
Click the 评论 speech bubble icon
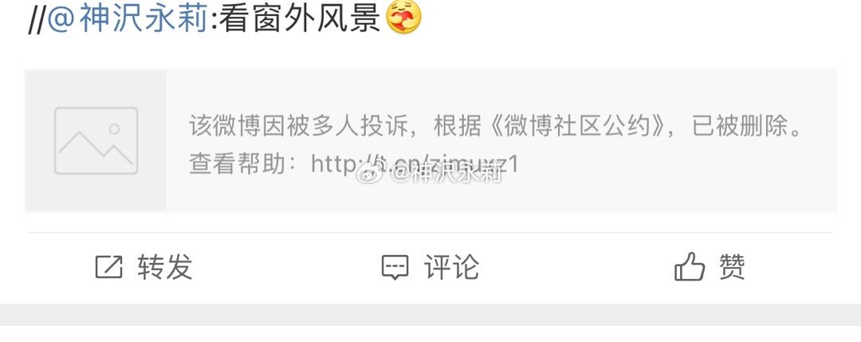(x=395, y=268)
